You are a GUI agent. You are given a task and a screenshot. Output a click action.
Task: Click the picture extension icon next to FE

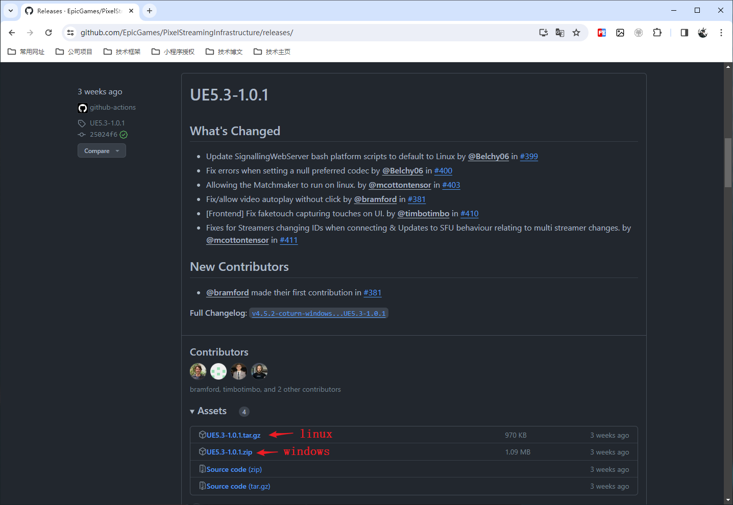[620, 32]
